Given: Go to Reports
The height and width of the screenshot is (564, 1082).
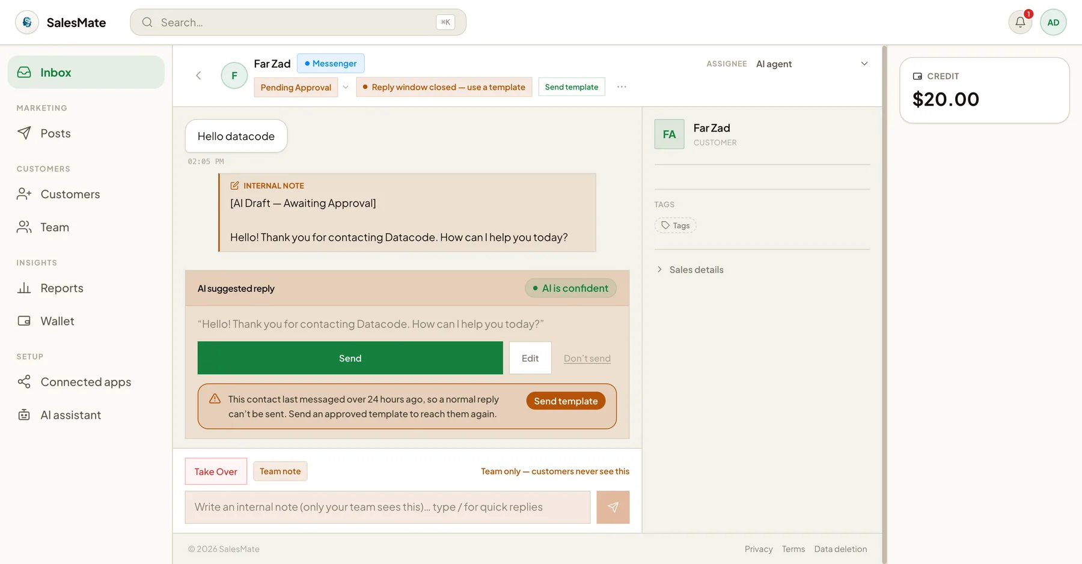Looking at the screenshot, I should click(x=86, y=288).
